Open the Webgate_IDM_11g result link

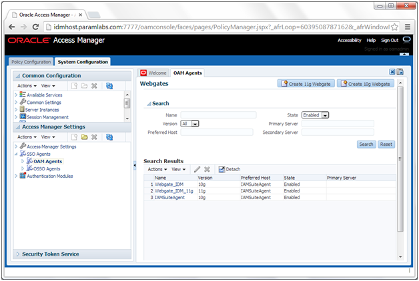(x=174, y=191)
